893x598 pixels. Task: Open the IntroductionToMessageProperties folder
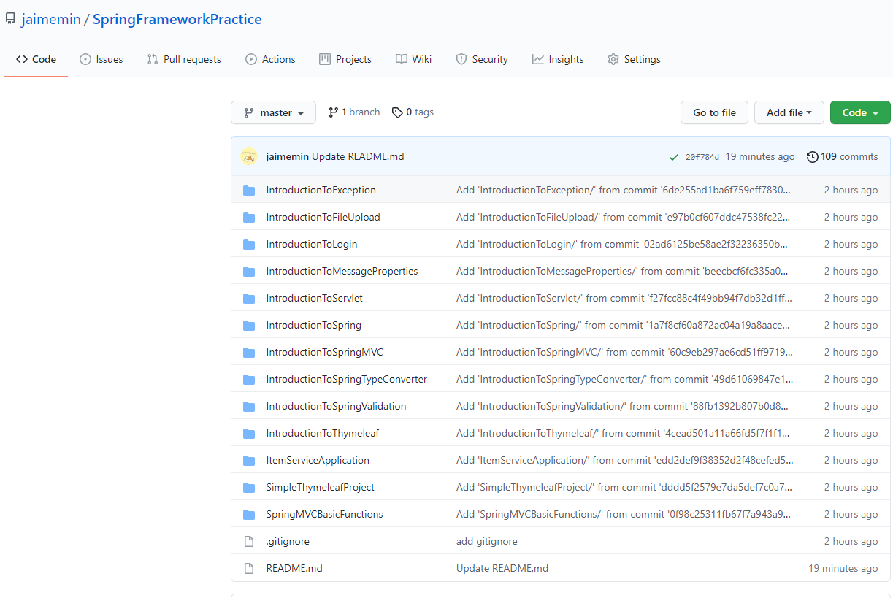coord(342,272)
